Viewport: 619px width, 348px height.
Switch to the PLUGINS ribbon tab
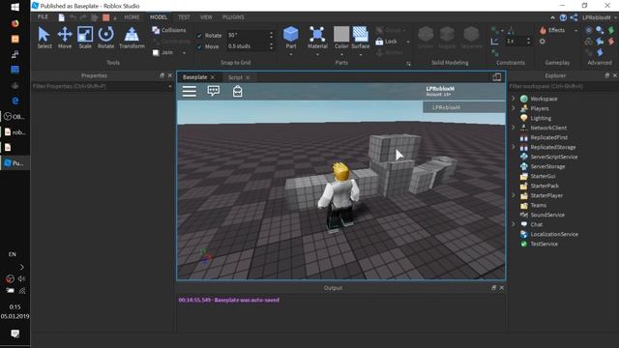pos(233,17)
